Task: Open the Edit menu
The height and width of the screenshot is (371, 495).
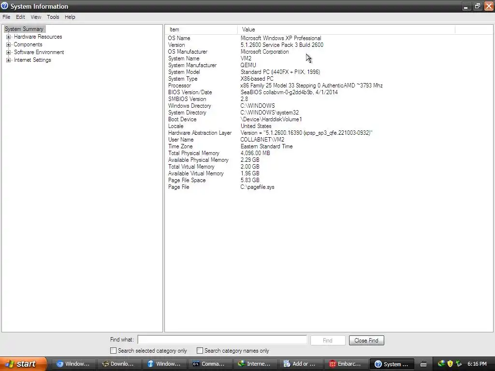Action: click(20, 17)
